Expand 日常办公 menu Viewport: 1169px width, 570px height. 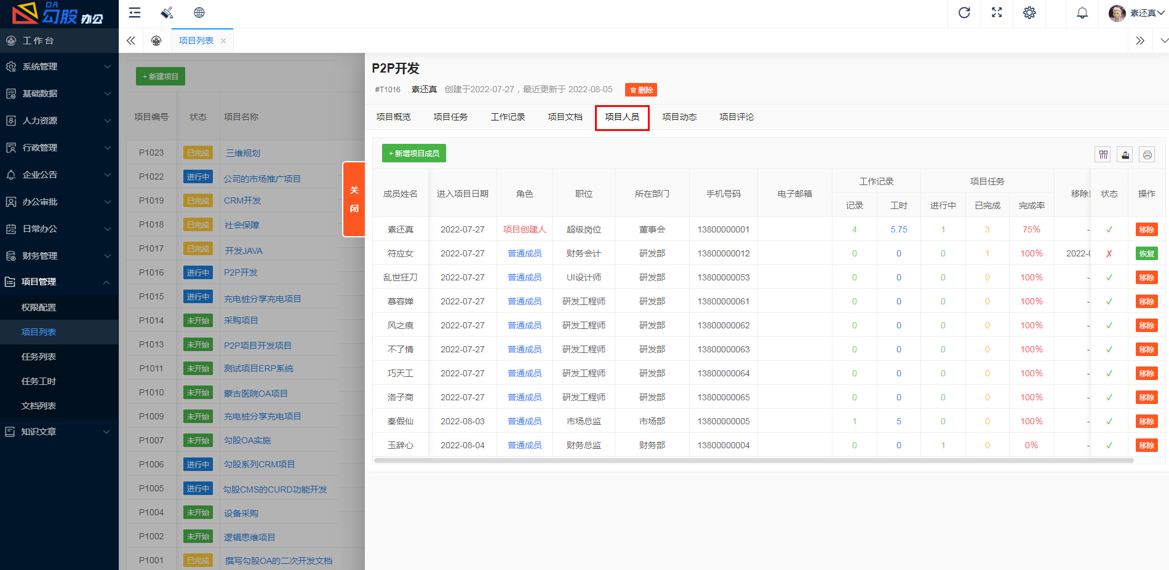click(x=59, y=229)
